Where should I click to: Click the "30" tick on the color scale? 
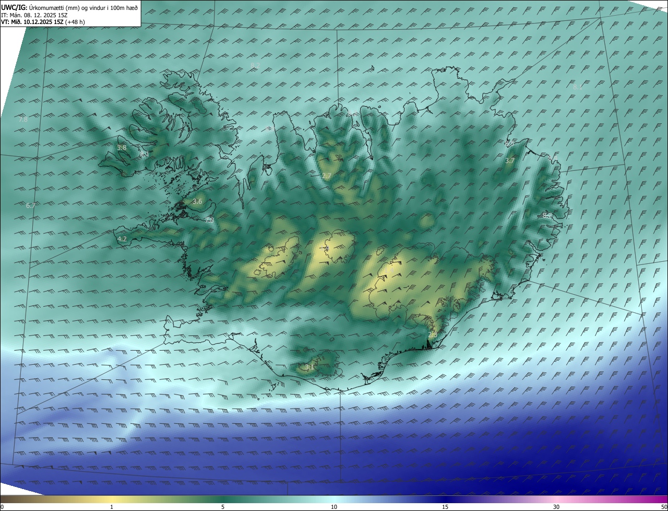click(556, 507)
